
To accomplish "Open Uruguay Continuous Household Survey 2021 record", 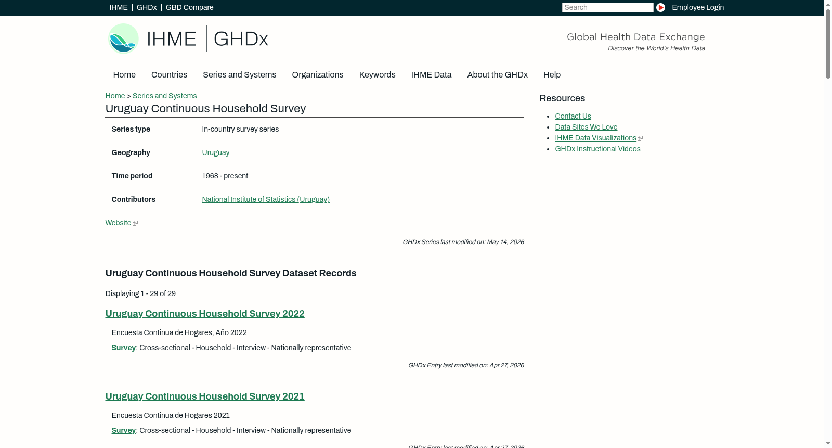I will [x=205, y=396].
